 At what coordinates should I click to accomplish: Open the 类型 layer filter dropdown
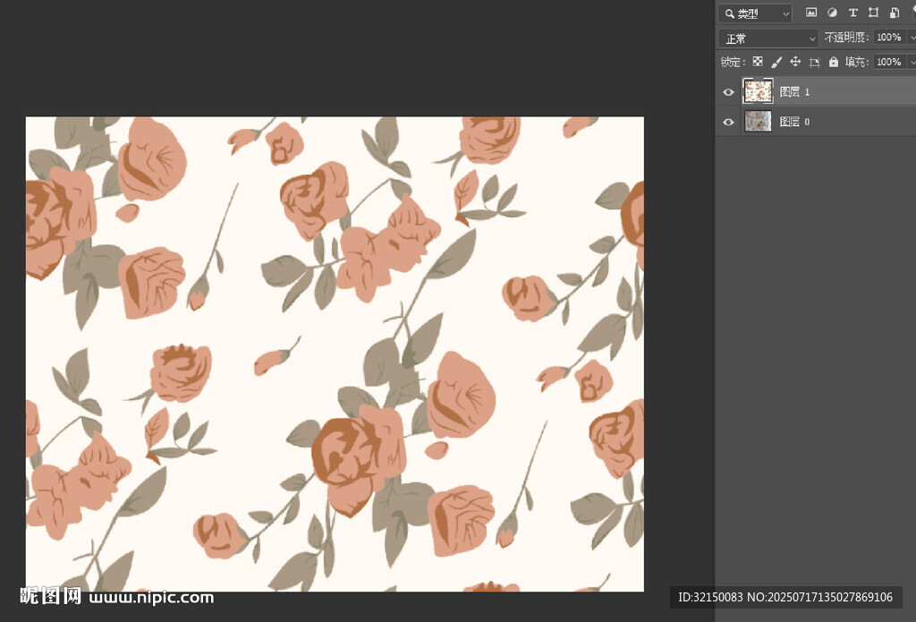pos(755,13)
